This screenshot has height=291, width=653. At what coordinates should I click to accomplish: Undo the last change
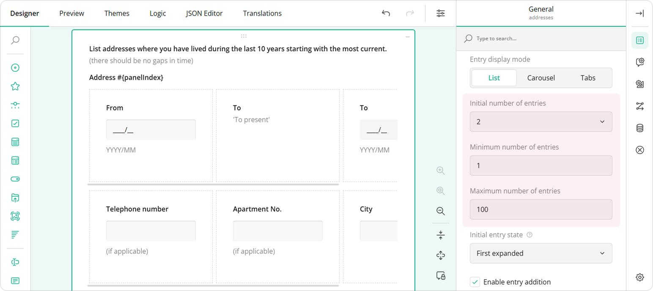[386, 13]
